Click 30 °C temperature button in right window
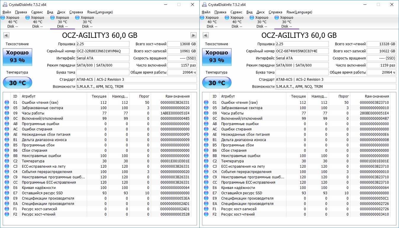399x228 pixels. click(x=217, y=83)
